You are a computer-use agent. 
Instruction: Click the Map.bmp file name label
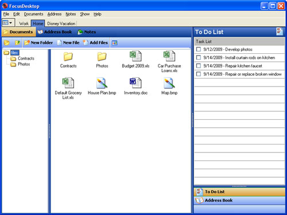169,93
